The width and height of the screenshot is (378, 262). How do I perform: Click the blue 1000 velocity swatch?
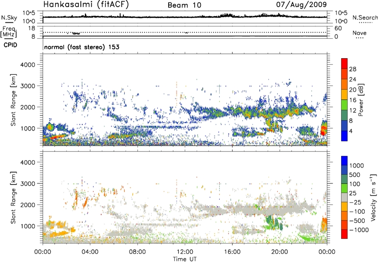tap(344, 161)
